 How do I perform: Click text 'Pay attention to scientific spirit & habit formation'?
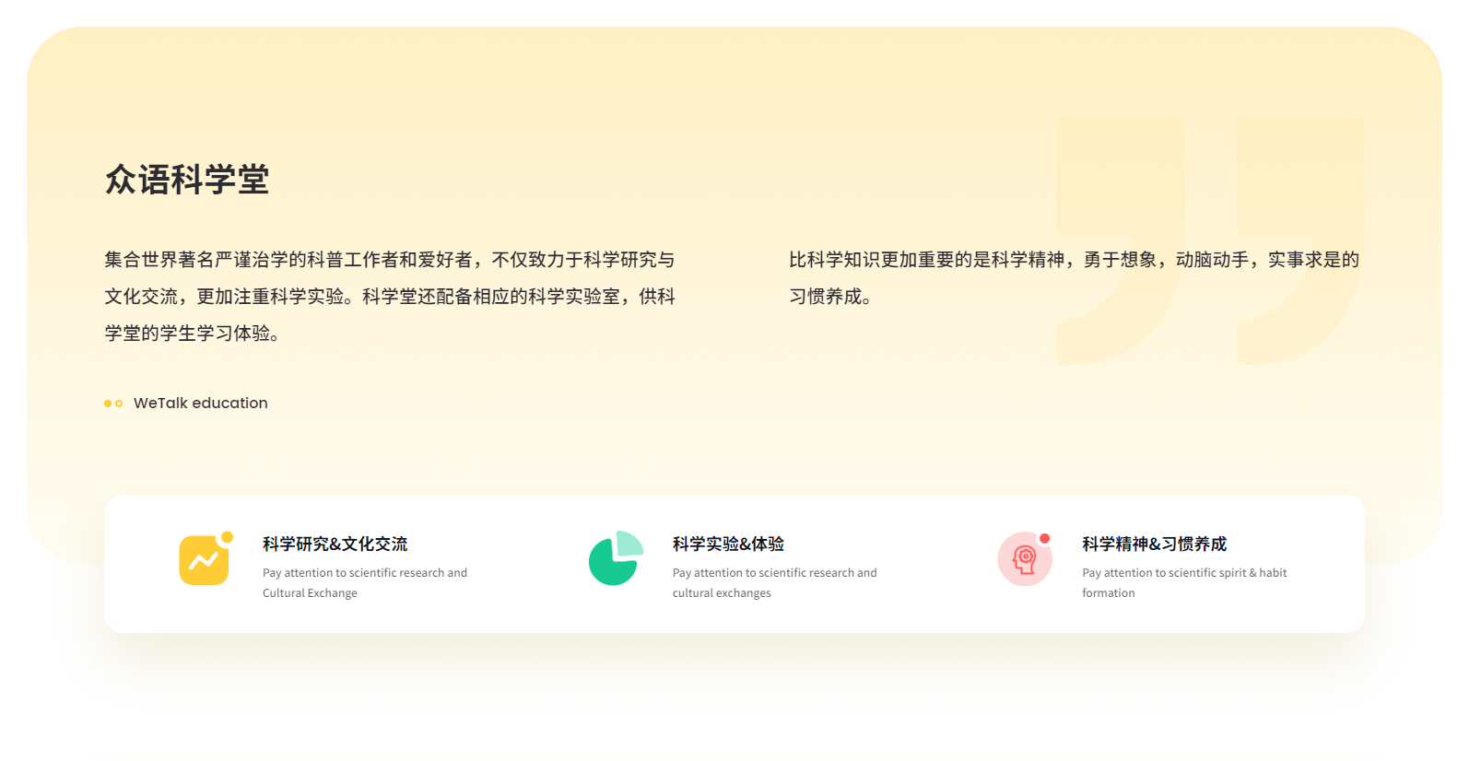coord(1184,582)
